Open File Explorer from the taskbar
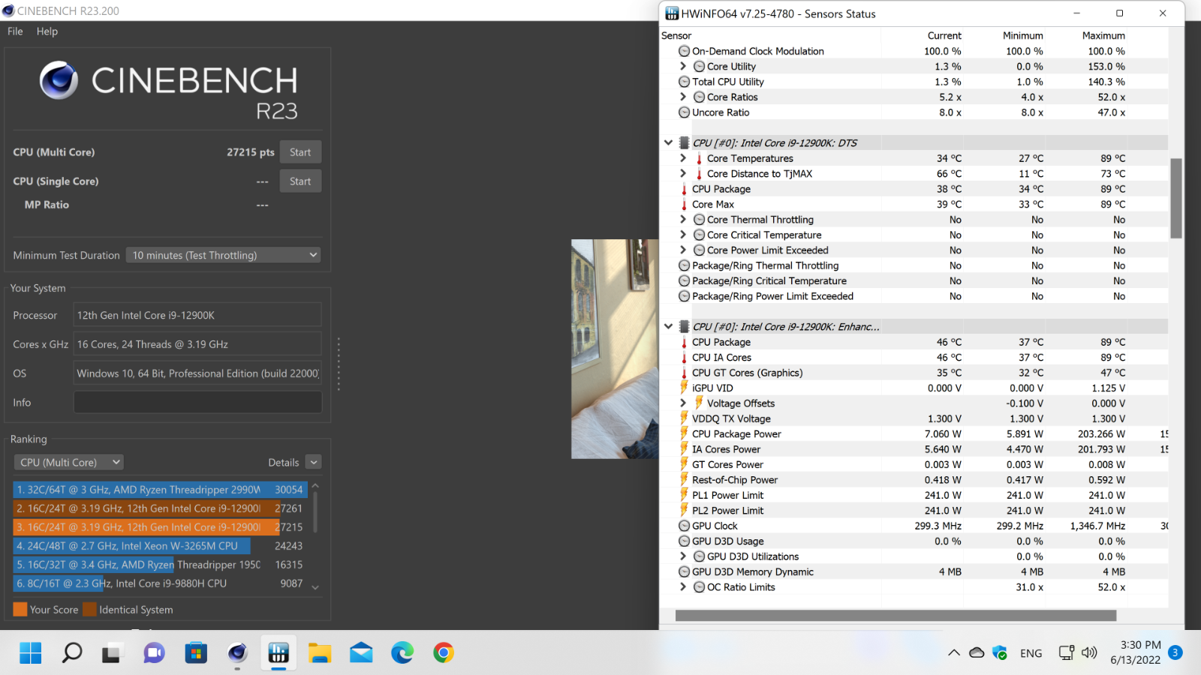Screen dimensions: 1201x675 [320, 652]
